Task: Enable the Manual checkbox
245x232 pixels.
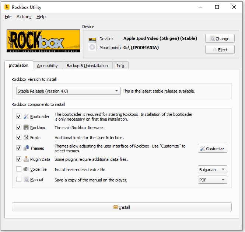Action: point(19,180)
